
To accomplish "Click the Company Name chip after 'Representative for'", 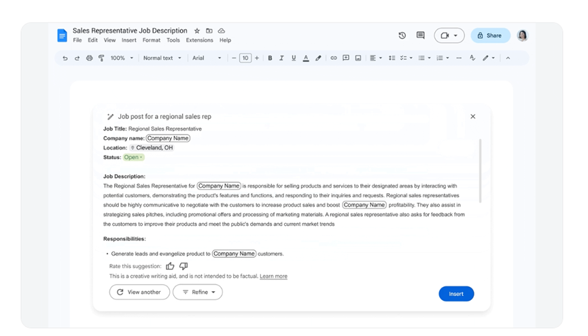I will 219,186.
